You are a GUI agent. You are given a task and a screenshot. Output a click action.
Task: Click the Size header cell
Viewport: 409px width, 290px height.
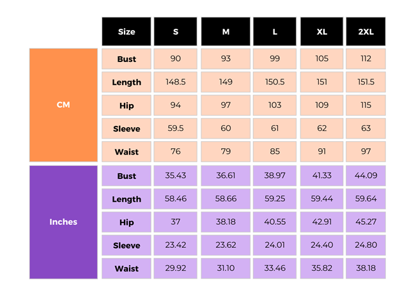(x=127, y=32)
